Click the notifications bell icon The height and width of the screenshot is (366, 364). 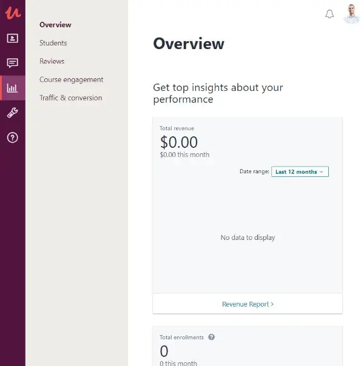pos(329,14)
